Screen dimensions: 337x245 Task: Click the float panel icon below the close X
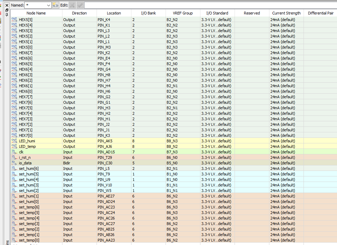pos(7,10)
